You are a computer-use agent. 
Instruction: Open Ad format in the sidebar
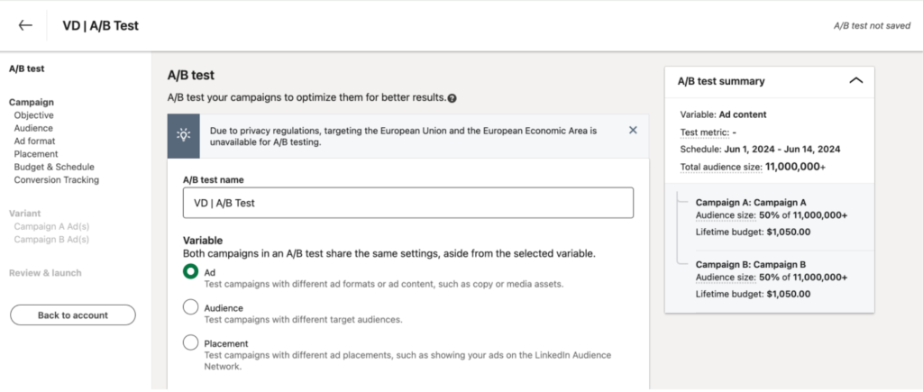[34, 141]
